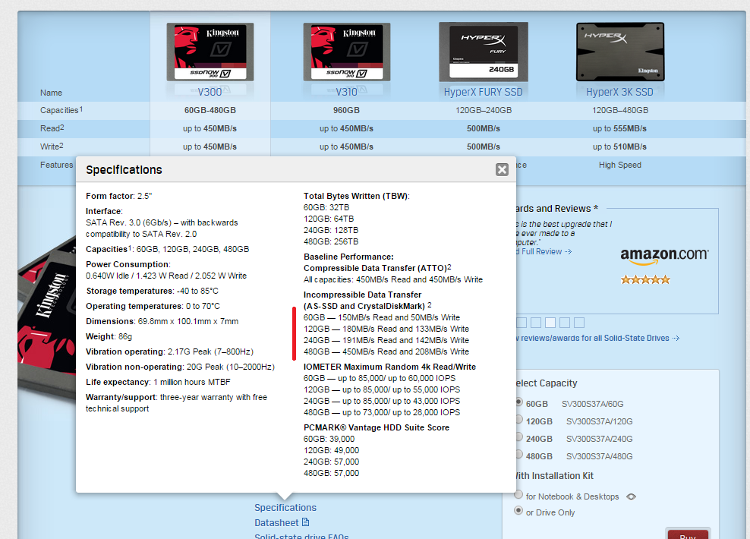
Task: Click the IOMETER Maximum Random 4k Read/Write heading
Action: click(390, 367)
